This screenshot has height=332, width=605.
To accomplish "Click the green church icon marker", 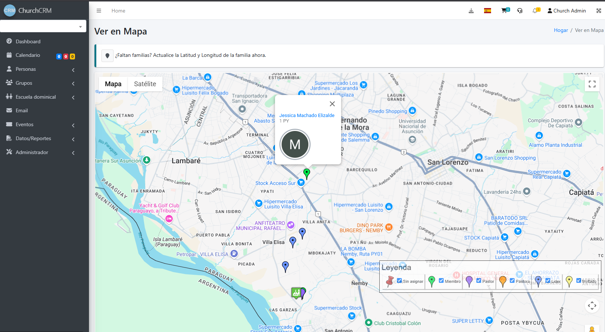I will (x=296, y=293).
